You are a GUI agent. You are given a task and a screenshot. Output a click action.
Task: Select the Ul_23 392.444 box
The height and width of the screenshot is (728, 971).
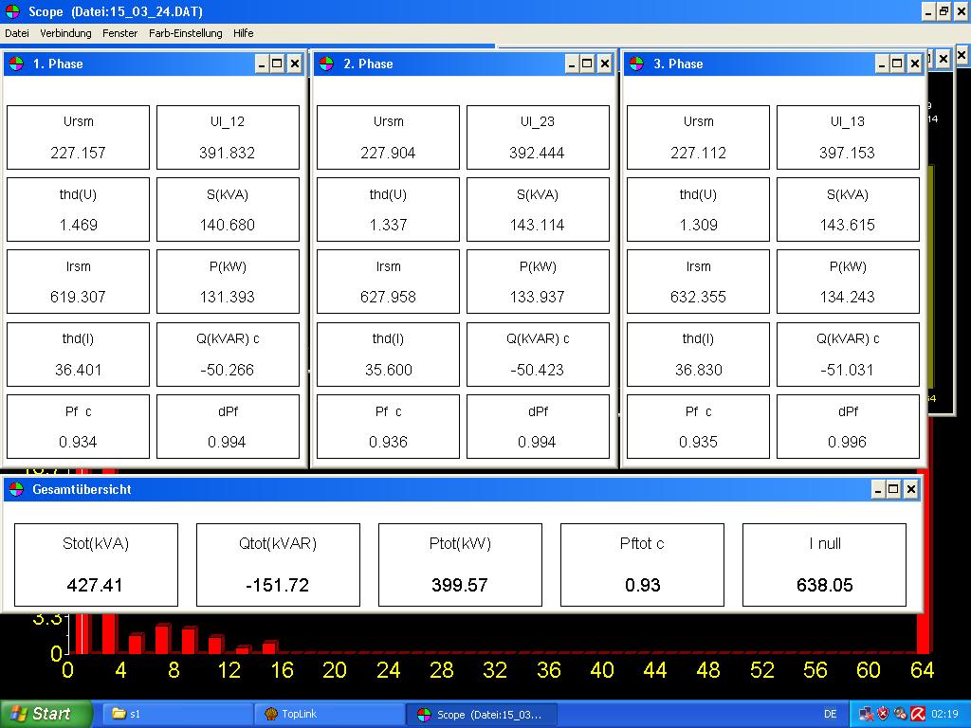click(539, 137)
